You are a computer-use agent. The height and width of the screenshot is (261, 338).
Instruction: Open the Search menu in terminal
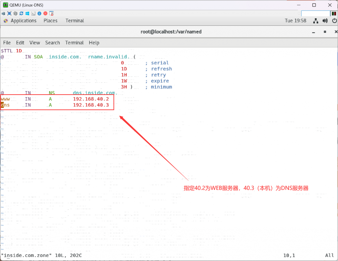pyautogui.click(x=52, y=43)
